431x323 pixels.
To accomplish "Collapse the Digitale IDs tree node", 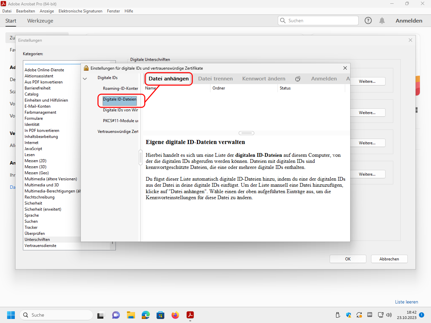I will tap(85, 78).
